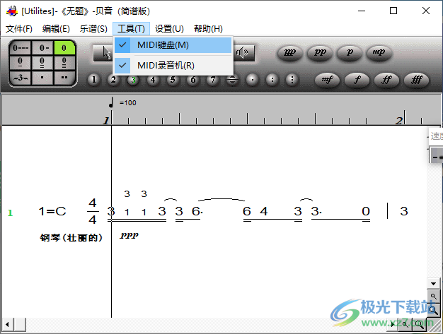Image resolution: width=443 pixels, height=334 pixels.
Task: Click large horizontal zoom-in magnifier
Action: pos(419,324)
